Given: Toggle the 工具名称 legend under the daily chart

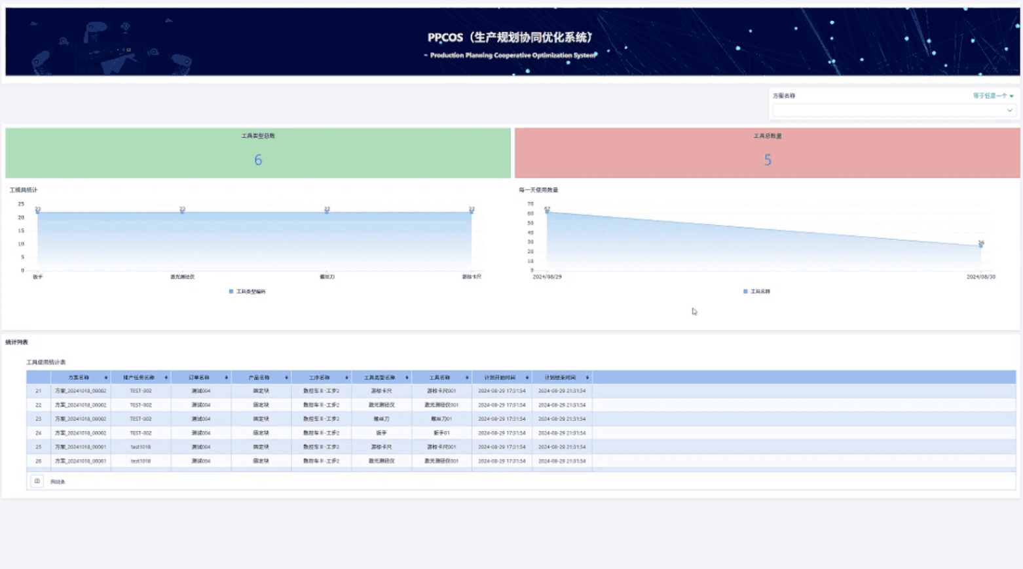Looking at the screenshot, I should [745, 292].
